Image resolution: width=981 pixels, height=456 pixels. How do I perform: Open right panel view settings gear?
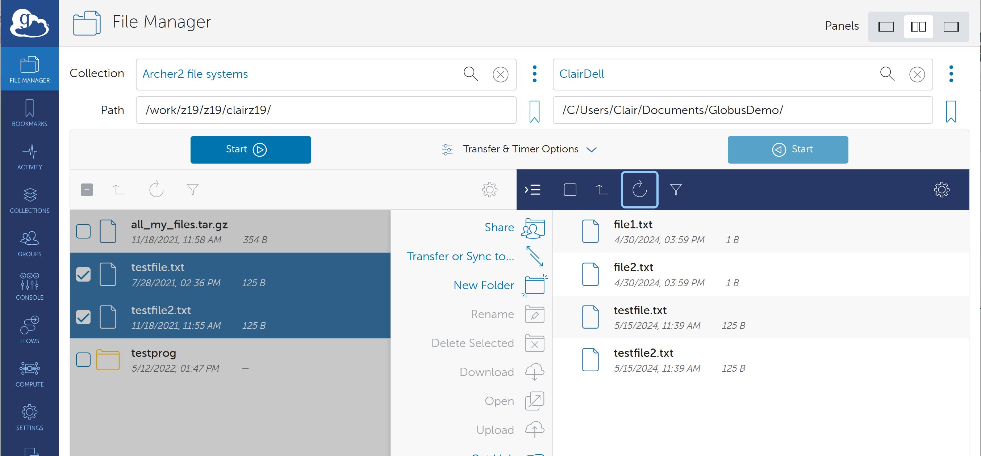pyautogui.click(x=942, y=189)
